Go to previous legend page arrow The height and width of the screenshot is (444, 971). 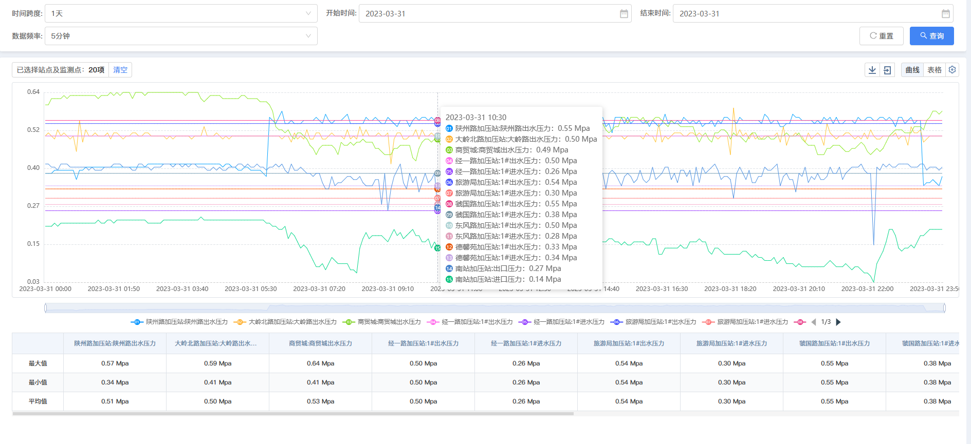tap(814, 322)
